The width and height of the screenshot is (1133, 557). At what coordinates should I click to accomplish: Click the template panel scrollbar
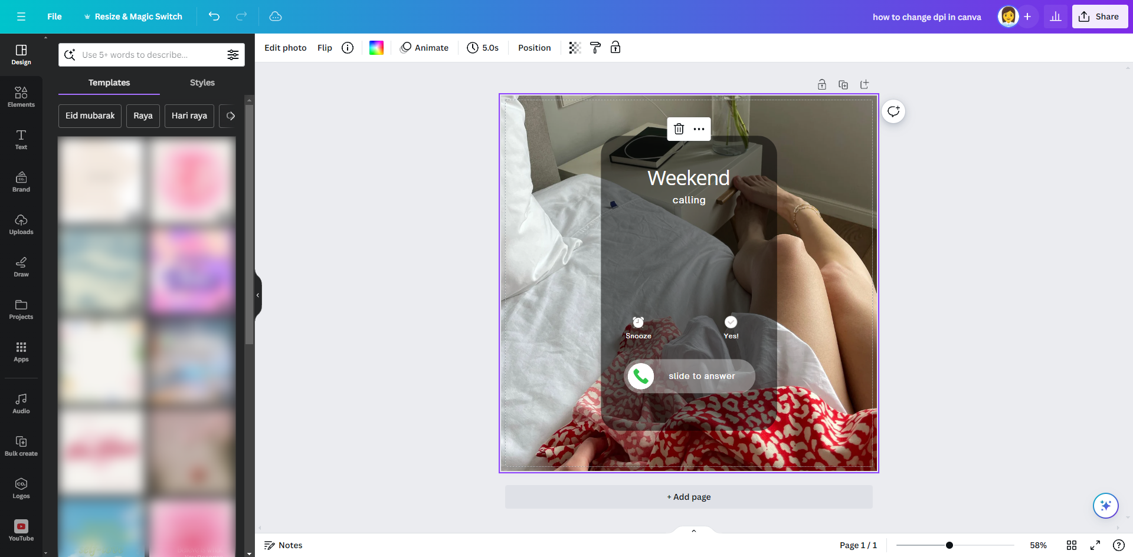(249, 224)
